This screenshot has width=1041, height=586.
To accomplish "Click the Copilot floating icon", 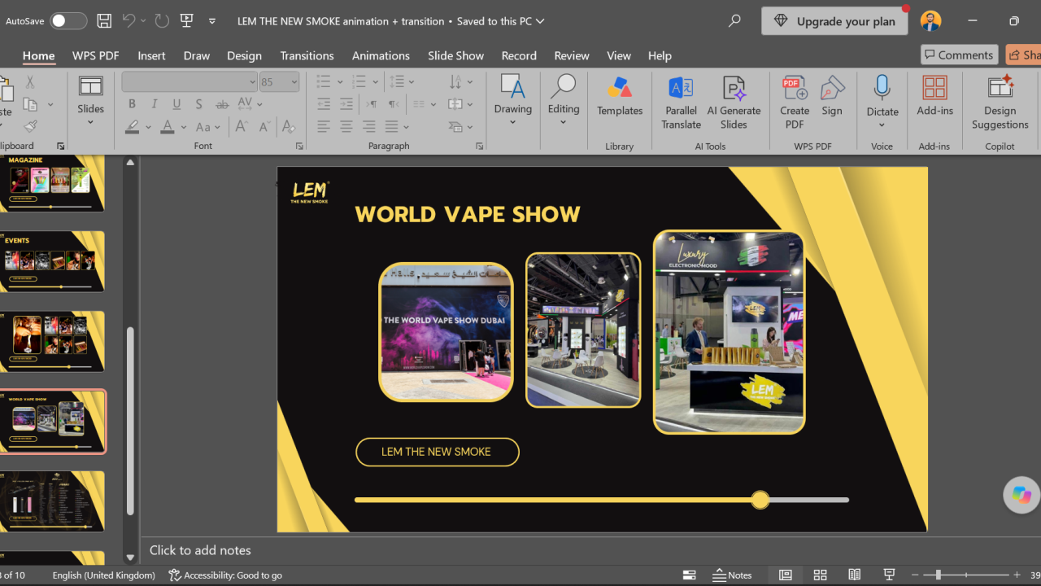I will tap(1021, 495).
